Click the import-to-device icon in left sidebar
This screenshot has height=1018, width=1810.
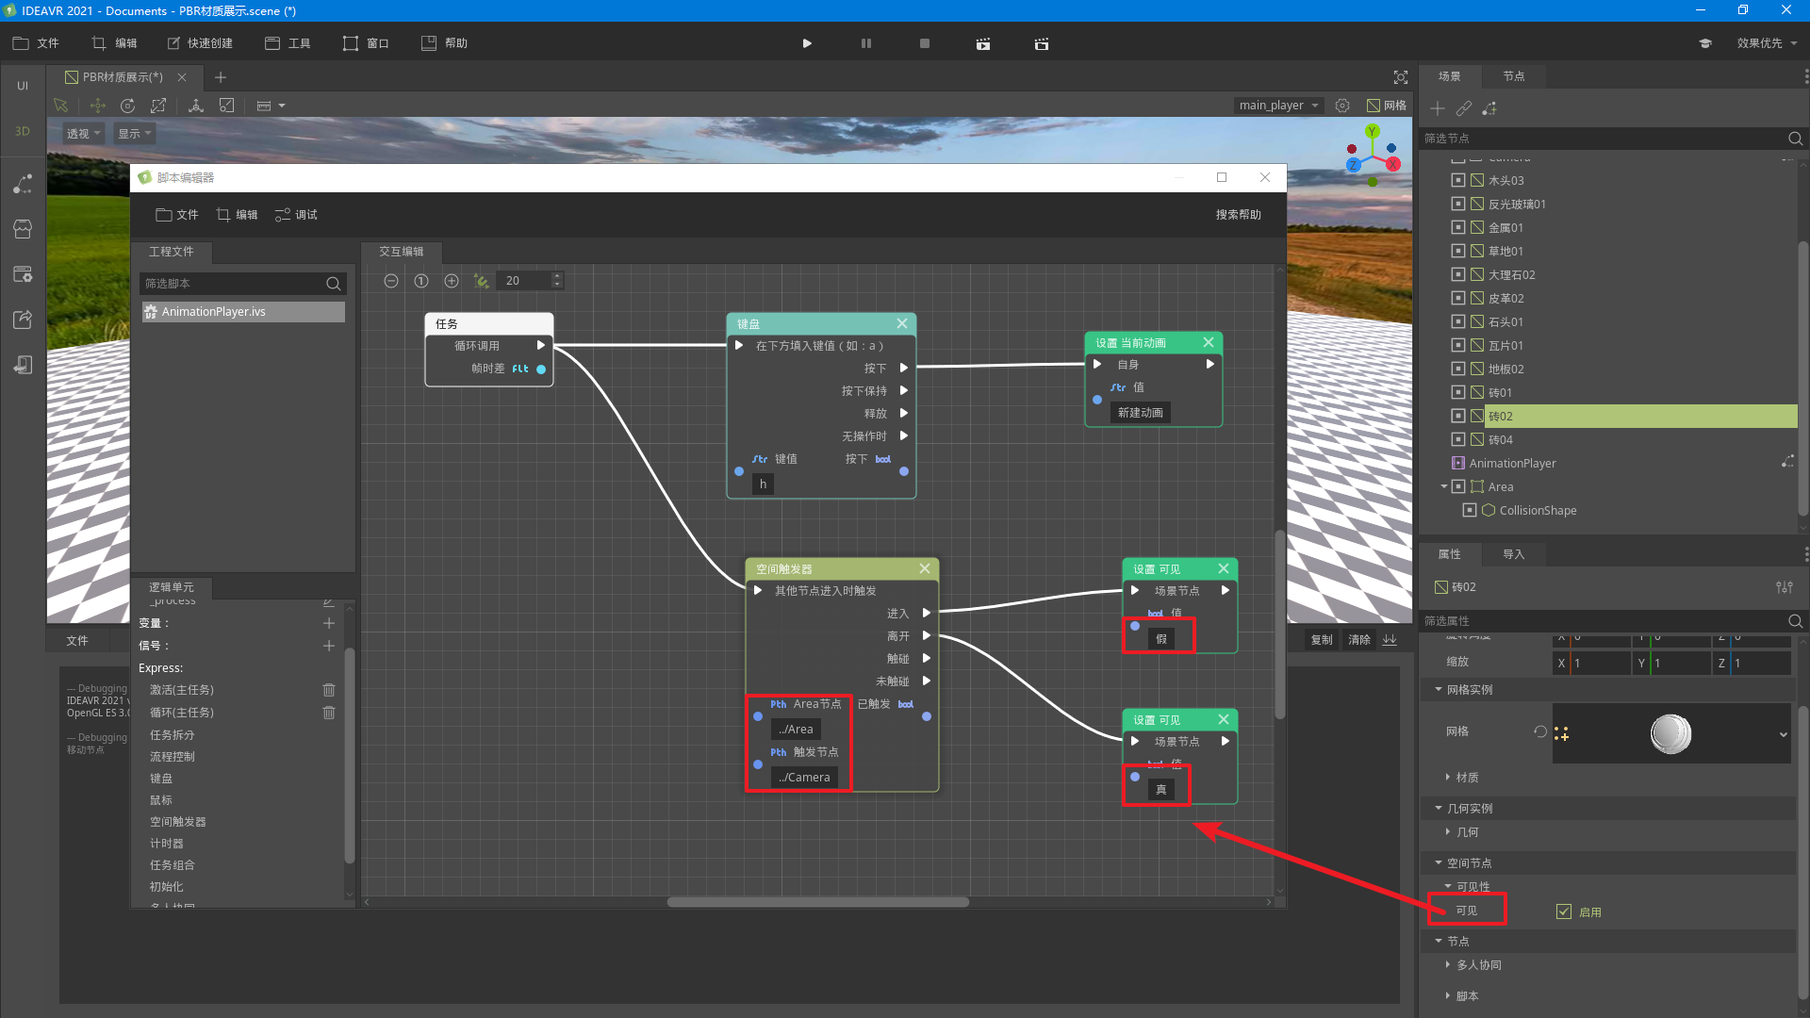tap(23, 365)
